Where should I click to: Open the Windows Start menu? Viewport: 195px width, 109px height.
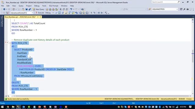(x=2, y=107)
